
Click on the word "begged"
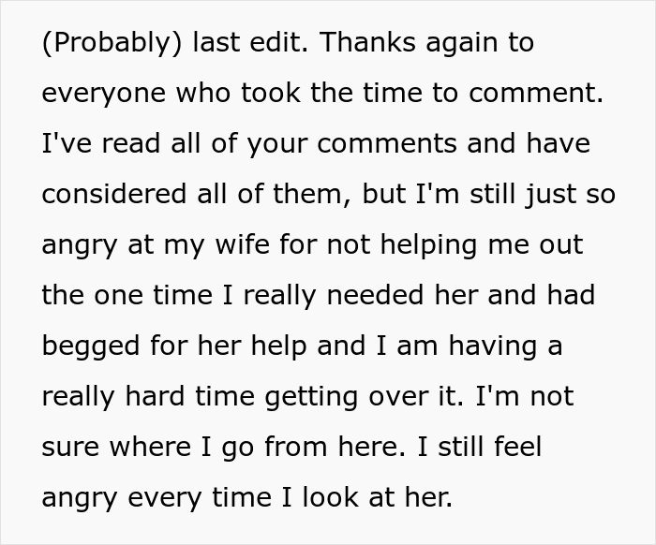[x=91, y=346]
